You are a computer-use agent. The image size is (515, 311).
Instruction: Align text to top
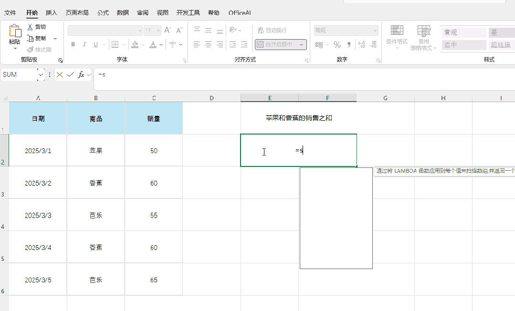(x=197, y=30)
